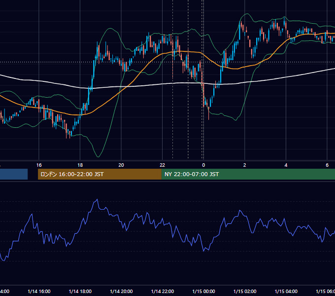Click the 1/14 20:00 date label
The image size is (335, 296).
tap(121, 291)
